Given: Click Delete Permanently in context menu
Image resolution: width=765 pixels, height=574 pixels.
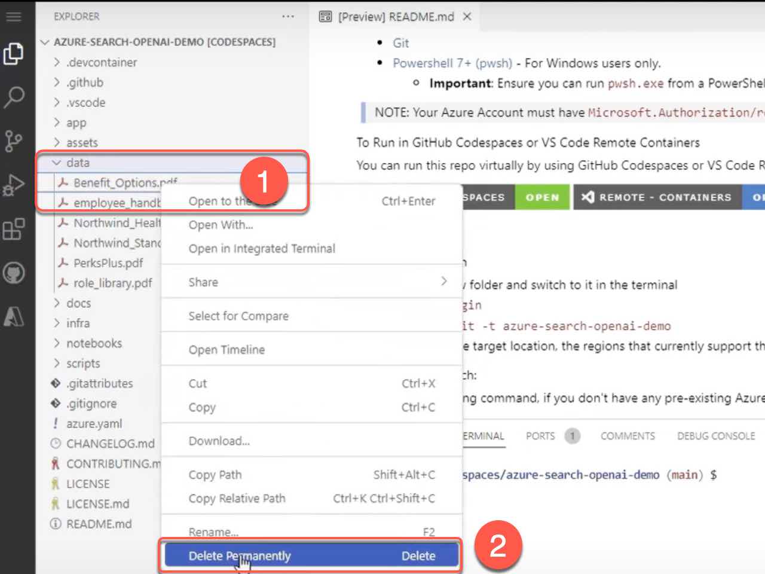Looking at the screenshot, I should (x=311, y=556).
